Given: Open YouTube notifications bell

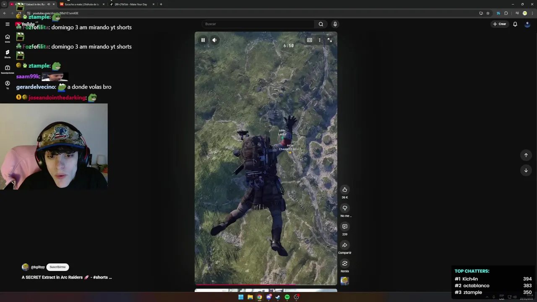Looking at the screenshot, I should (515, 24).
